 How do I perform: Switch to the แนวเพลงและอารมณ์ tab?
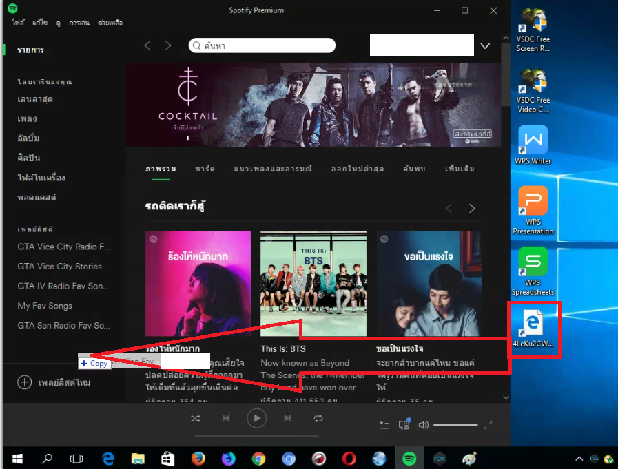pos(273,169)
